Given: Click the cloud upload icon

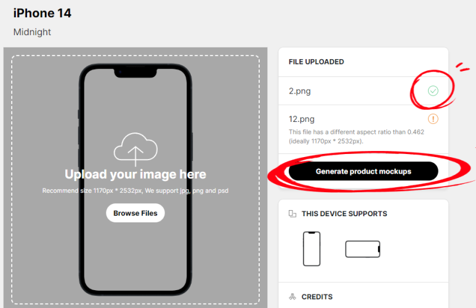Looking at the screenshot, I should point(135,149).
